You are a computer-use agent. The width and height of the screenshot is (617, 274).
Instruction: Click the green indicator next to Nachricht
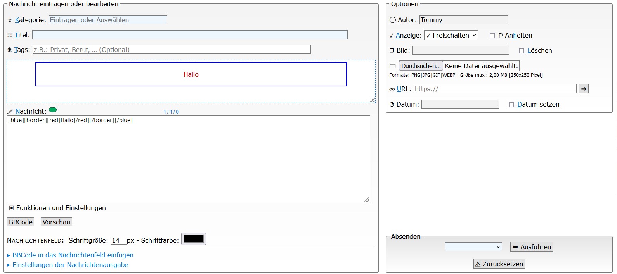coord(53,110)
